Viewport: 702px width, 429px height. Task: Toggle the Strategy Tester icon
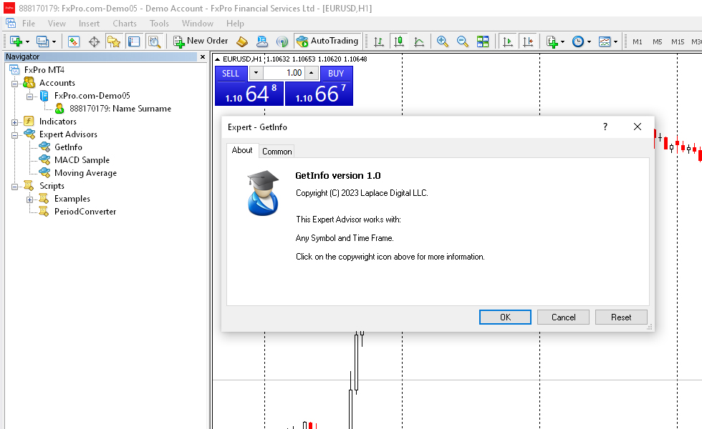click(x=155, y=41)
